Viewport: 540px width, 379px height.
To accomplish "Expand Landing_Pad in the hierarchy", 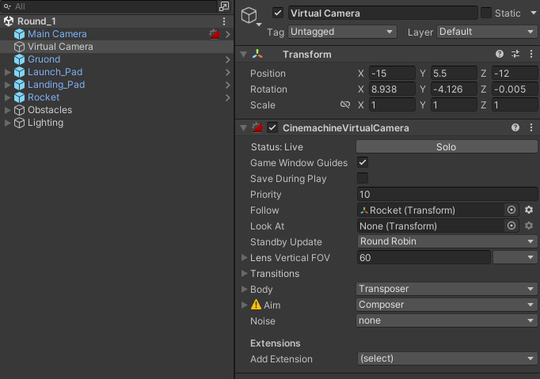I will point(7,85).
